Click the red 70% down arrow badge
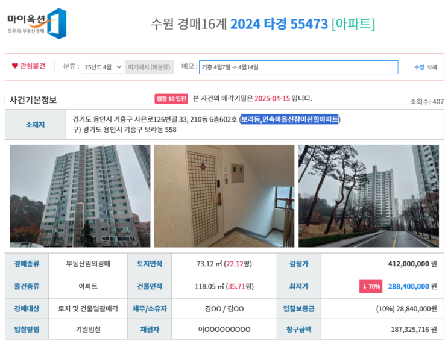The width and height of the screenshot is (448, 341). [x=371, y=286]
